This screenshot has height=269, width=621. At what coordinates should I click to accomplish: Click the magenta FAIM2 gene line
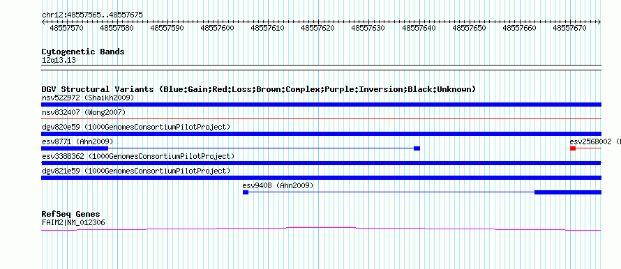tap(321, 229)
